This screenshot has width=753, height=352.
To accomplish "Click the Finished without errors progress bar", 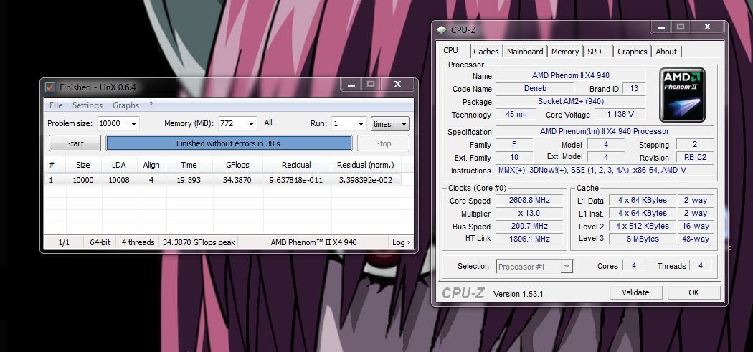I will click(229, 143).
